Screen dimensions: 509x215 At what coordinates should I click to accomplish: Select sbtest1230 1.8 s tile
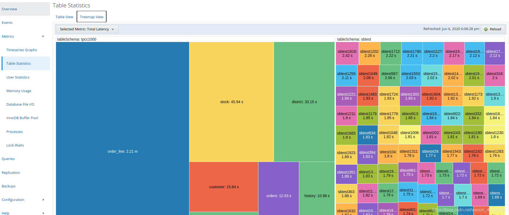[x=494, y=135]
